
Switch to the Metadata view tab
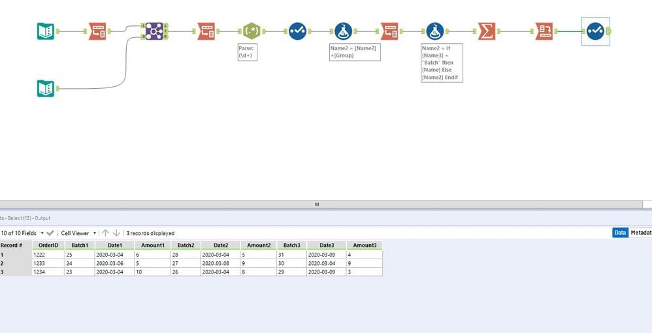point(641,233)
